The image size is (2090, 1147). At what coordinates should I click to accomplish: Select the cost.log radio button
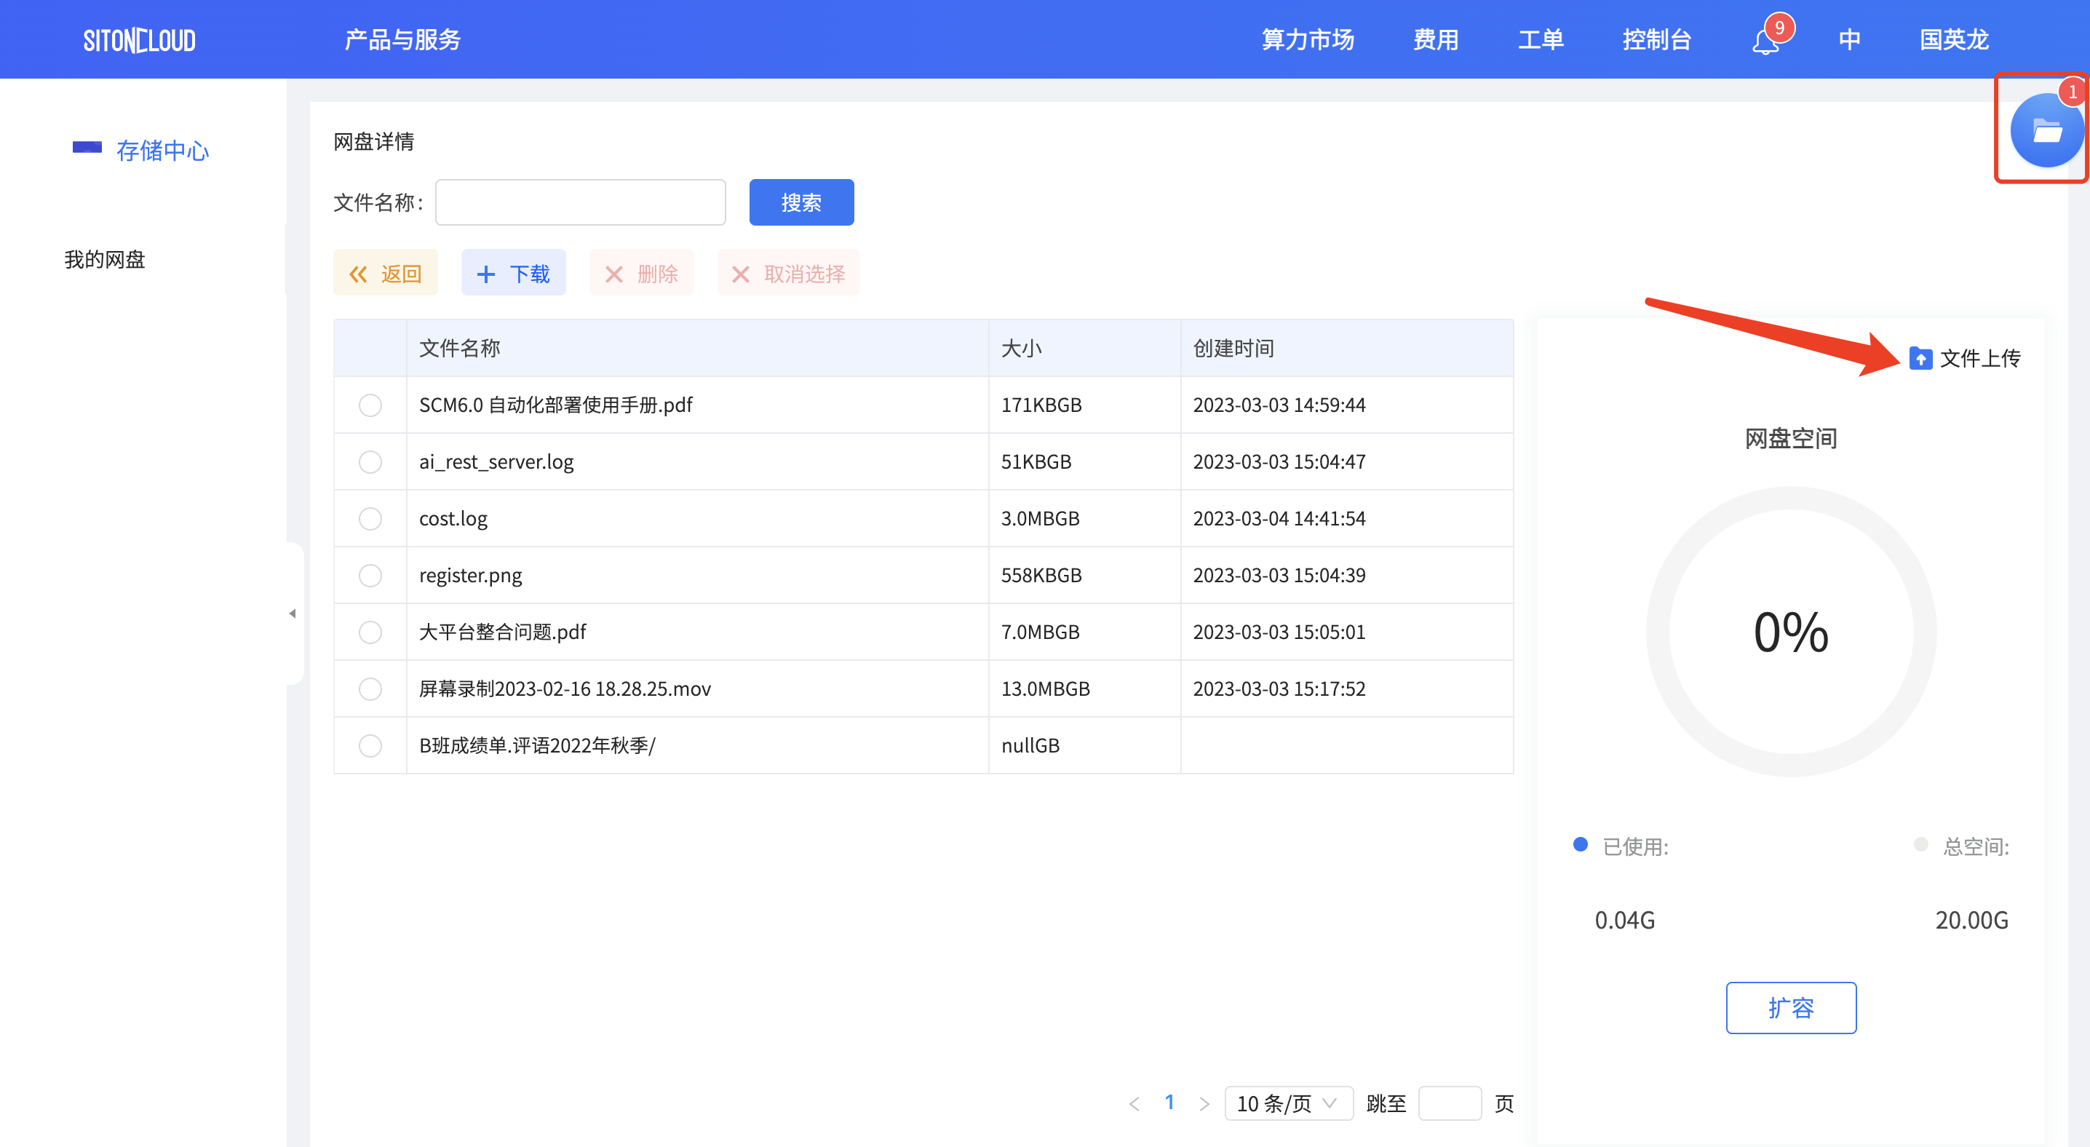(x=370, y=518)
